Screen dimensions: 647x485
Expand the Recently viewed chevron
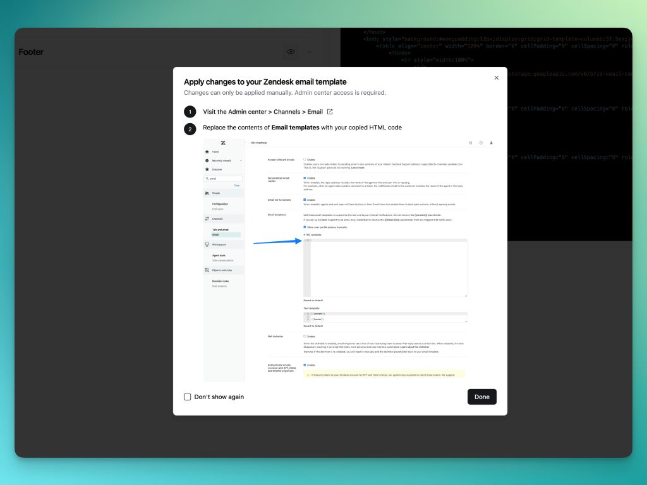coord(241,161)
